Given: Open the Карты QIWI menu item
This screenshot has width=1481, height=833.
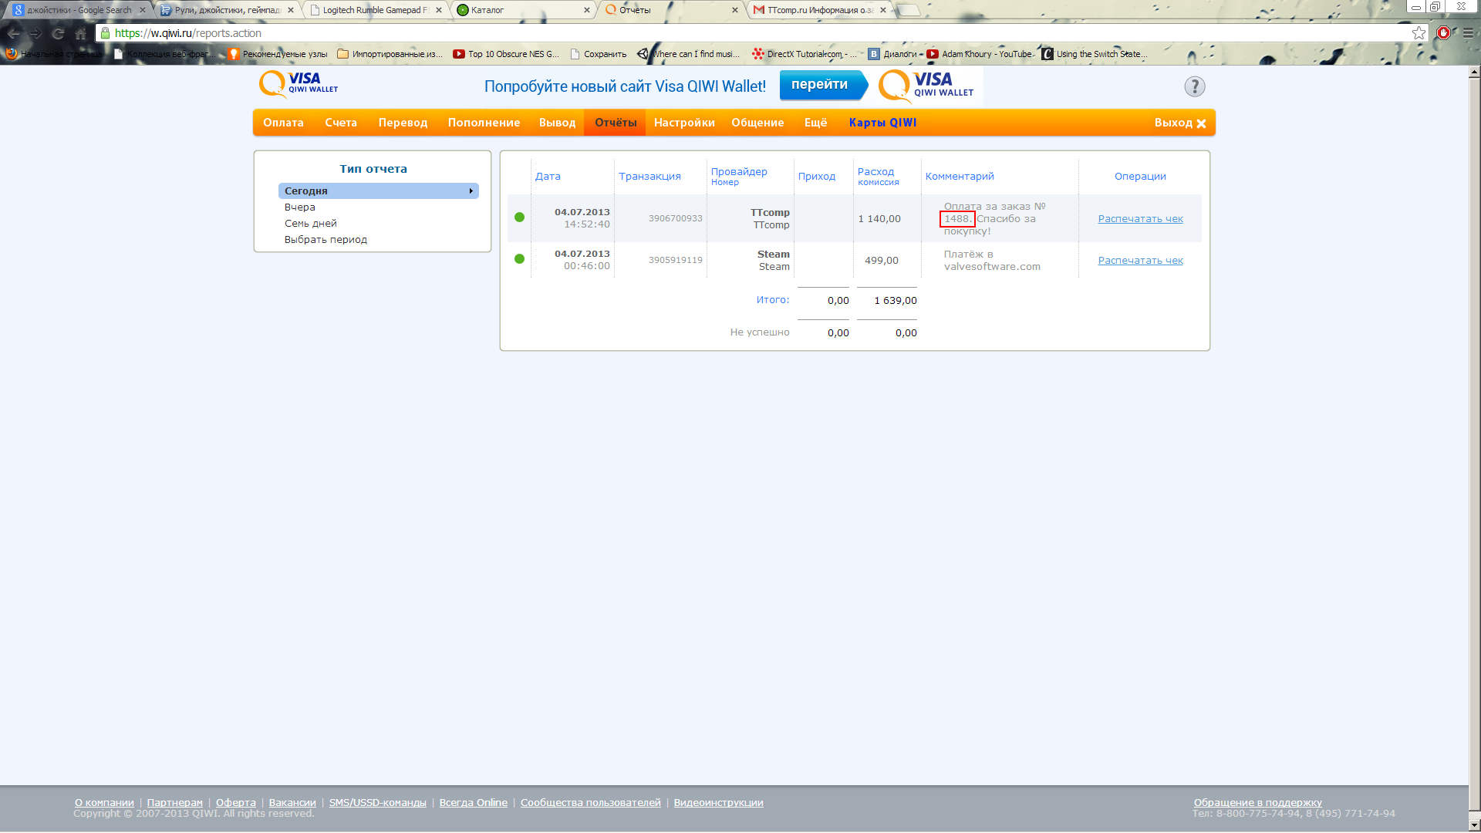Looking at the screenshot, I should point(882,123).
